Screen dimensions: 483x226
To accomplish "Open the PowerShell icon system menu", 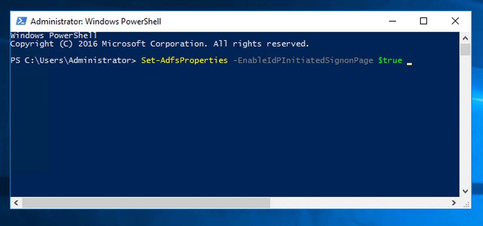I will click(21, 21).
